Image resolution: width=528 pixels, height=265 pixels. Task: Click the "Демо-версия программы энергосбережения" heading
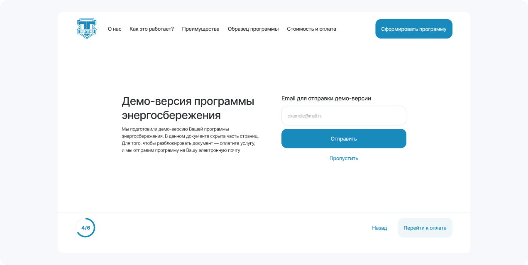coord(188,108)
